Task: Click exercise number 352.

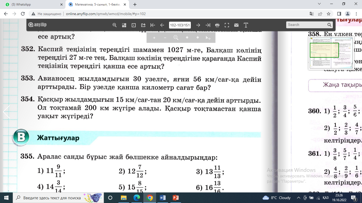Action: (28, 49)
